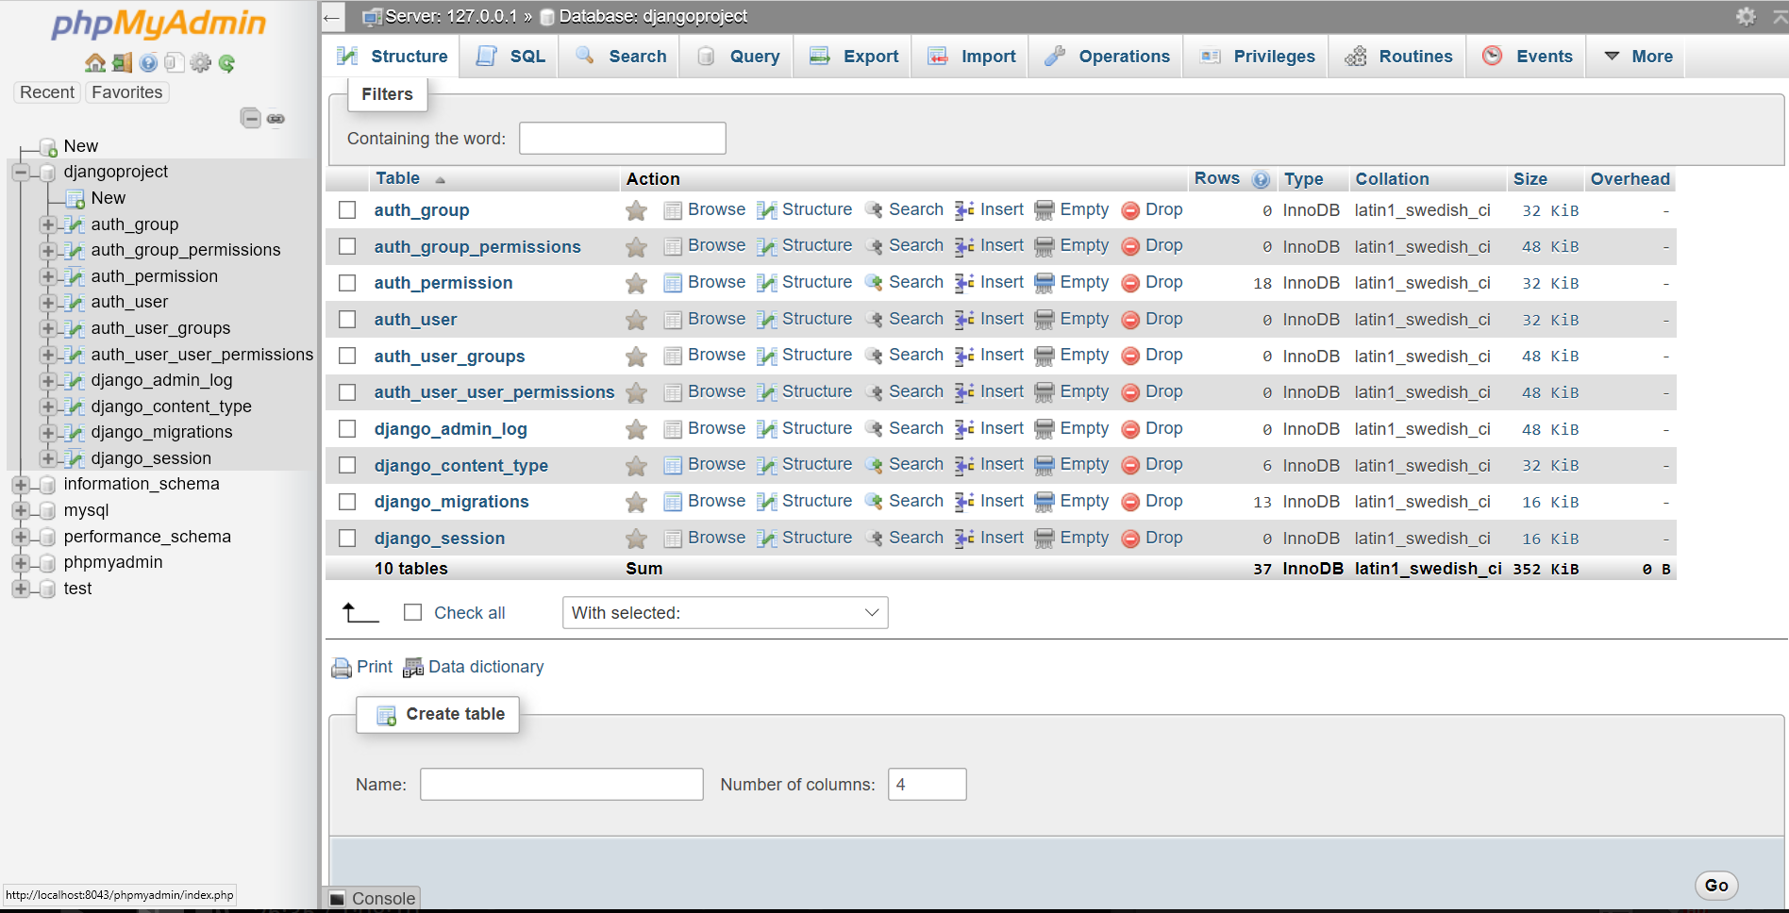
Task: Open the Data dictionary
Action: tap(474, 668)
